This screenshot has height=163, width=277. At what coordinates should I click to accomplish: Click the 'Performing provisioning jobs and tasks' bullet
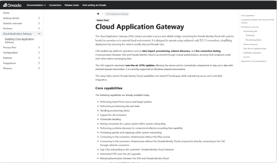pos(120,106)
